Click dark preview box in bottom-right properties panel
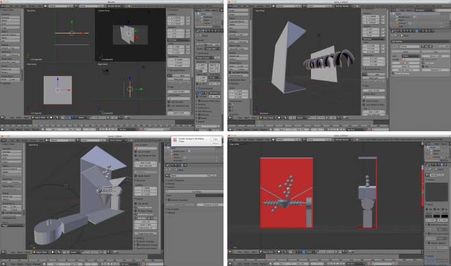 437,192
